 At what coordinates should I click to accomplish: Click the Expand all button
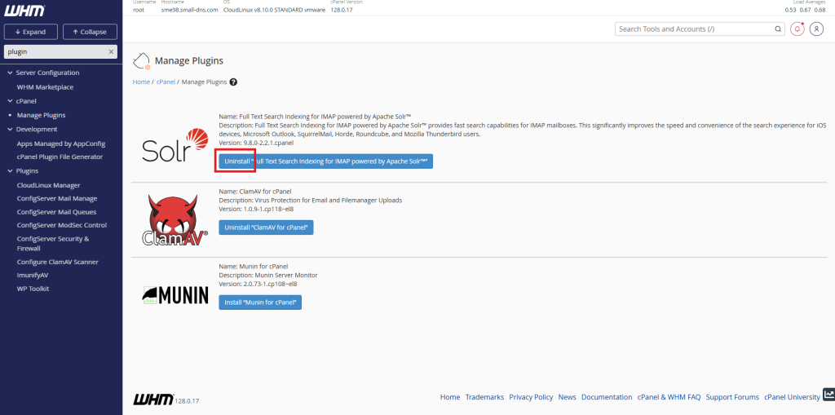pos(30,32)
